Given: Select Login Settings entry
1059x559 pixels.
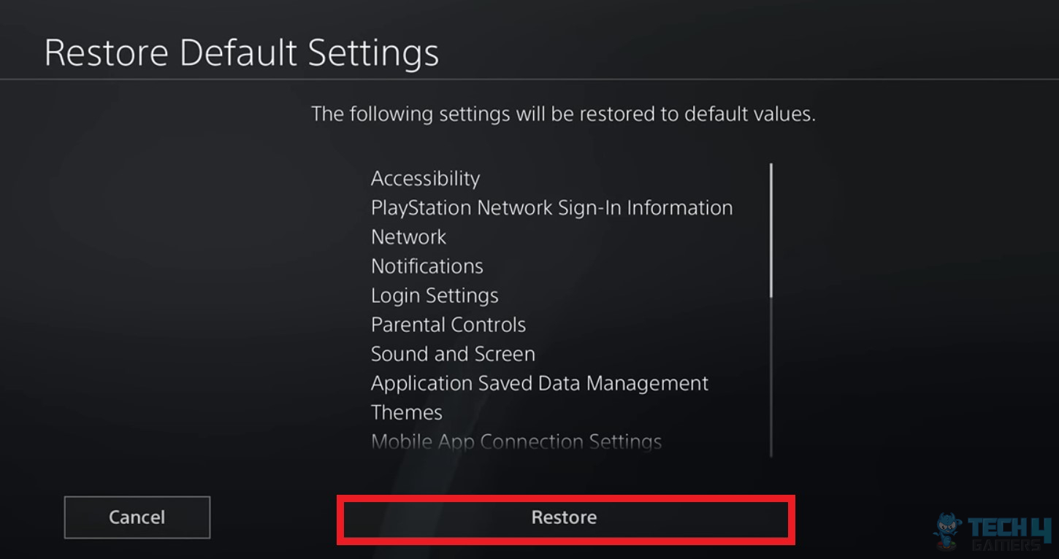Looking at the screenshot, I should click(x=435, y=295).
